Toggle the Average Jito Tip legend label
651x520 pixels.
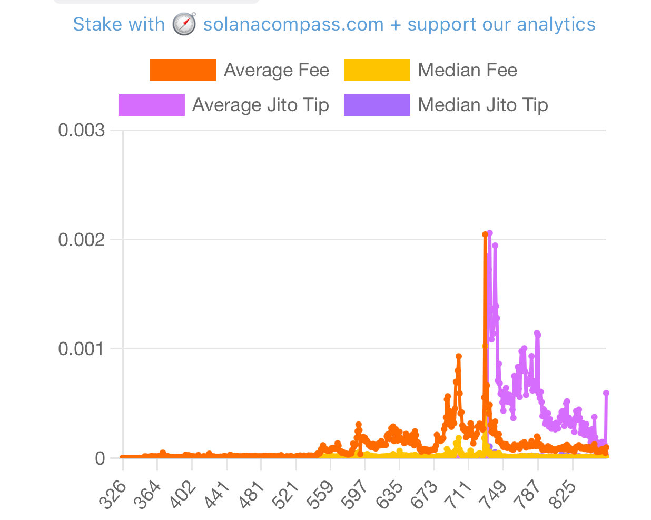click(x=261, y=105)
